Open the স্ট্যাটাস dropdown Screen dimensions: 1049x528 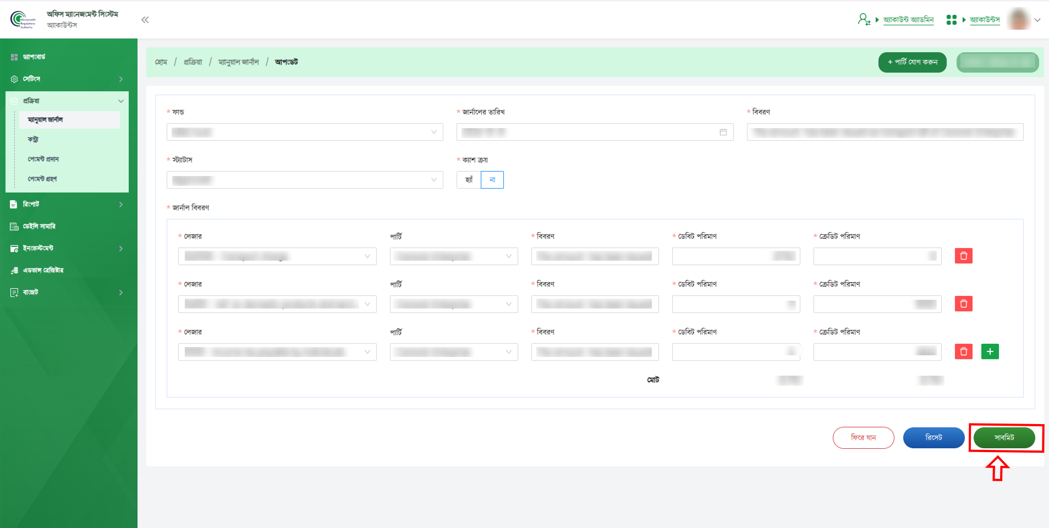tap(305, 180)
